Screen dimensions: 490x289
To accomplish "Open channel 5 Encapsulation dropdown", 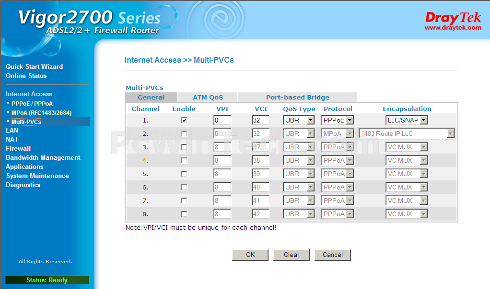I will coord(407,174).
